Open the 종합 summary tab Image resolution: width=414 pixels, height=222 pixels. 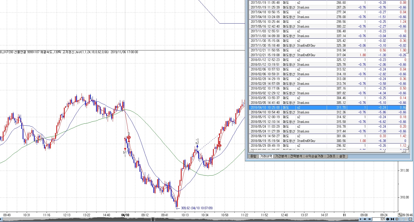click(253, 156)
